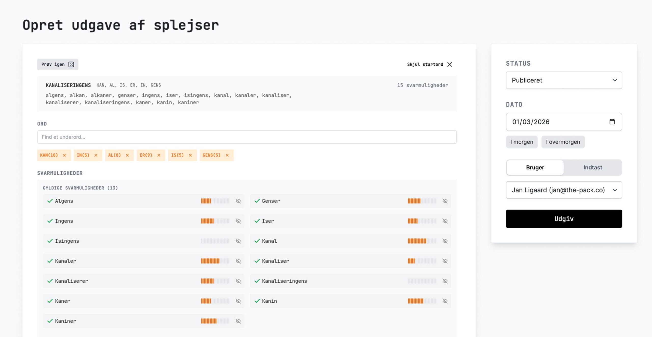The image size is (652, 337).
Task: Remove the IN(5) tag
Action: (x=96, y=155)
